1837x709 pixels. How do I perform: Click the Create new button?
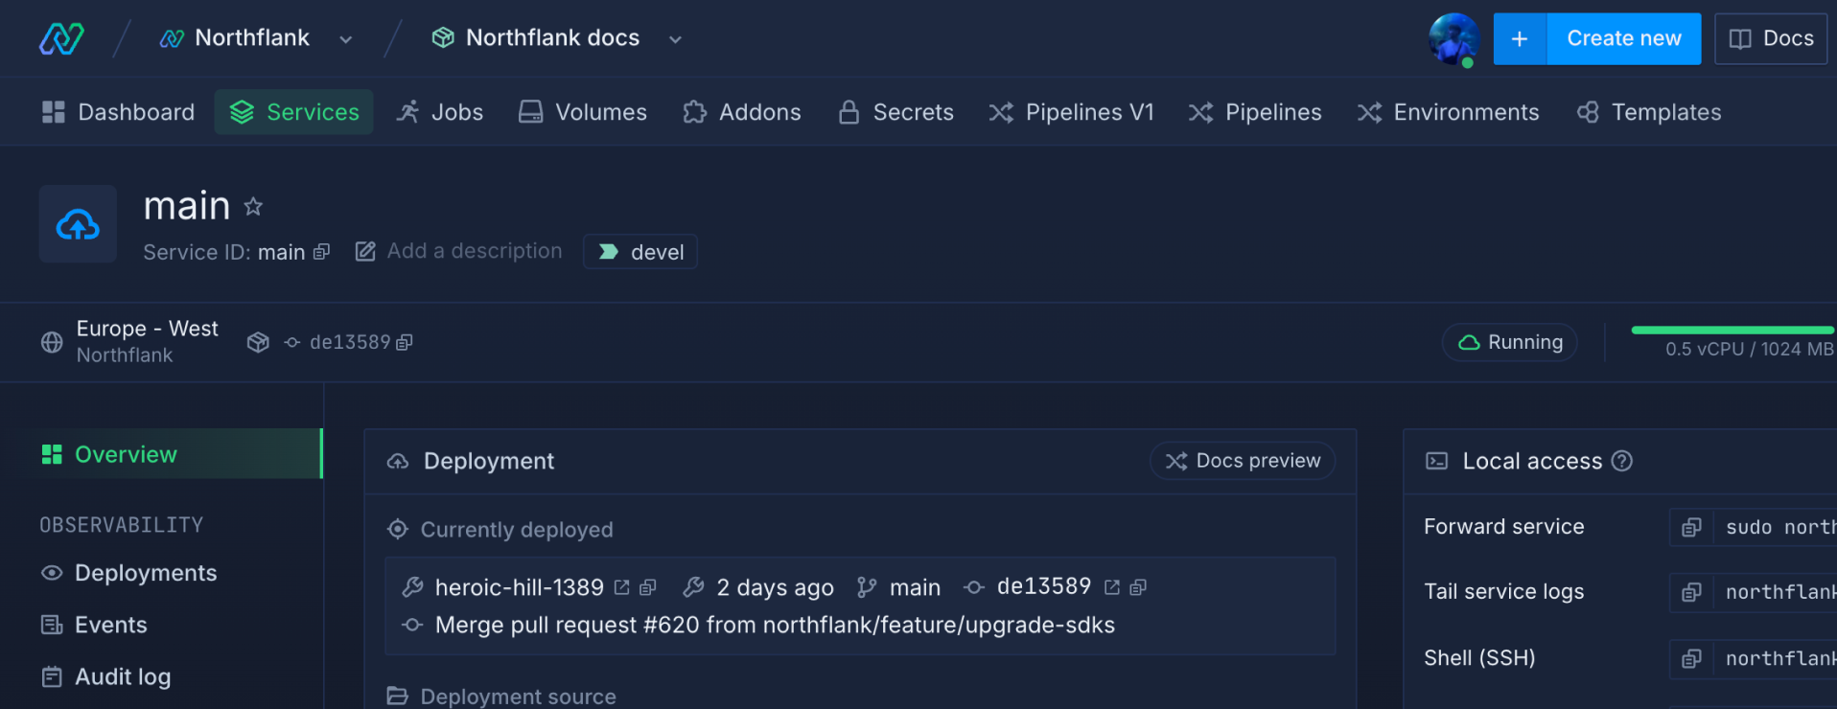tap(1623, 39)
